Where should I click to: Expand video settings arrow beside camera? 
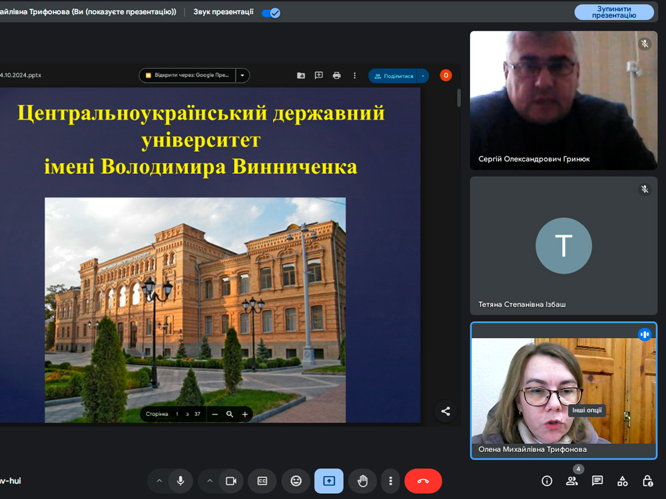click(x=210, y=480)
